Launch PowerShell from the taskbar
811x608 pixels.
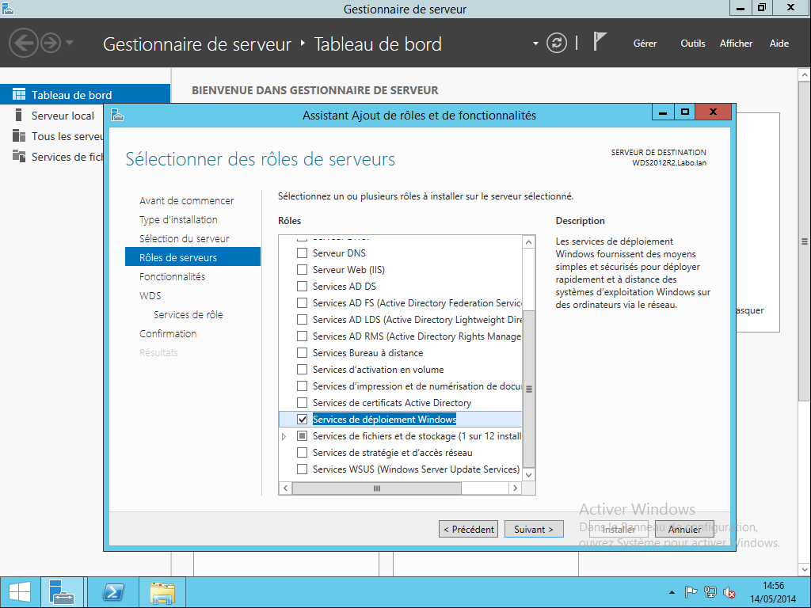coord(112,592)
